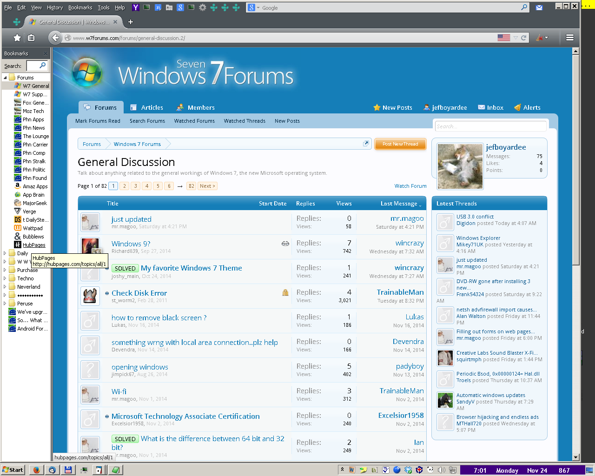Open the File menu

[x=8, y=7]
